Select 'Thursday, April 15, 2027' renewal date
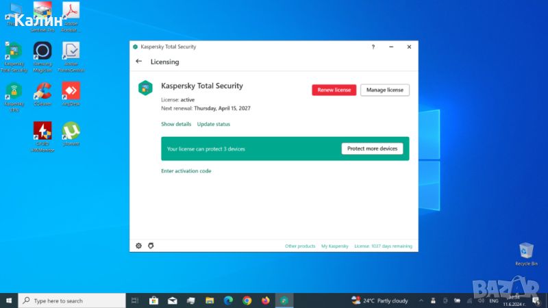The image size is (548, 308). click(222, 108)
